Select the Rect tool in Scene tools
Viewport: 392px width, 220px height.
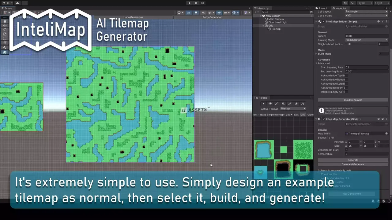click(5, 38)
